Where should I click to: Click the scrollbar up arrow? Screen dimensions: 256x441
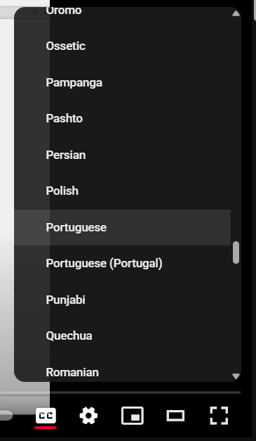point(236,13)
